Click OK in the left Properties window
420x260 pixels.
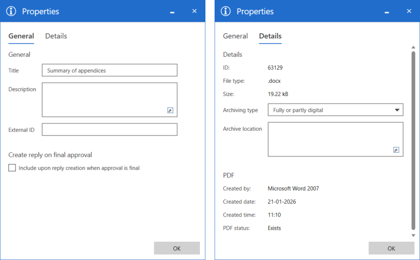pyautogui.click(x=177, y=248)
